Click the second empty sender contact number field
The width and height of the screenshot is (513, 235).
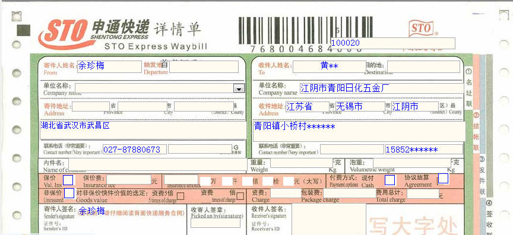coord(200,149)
